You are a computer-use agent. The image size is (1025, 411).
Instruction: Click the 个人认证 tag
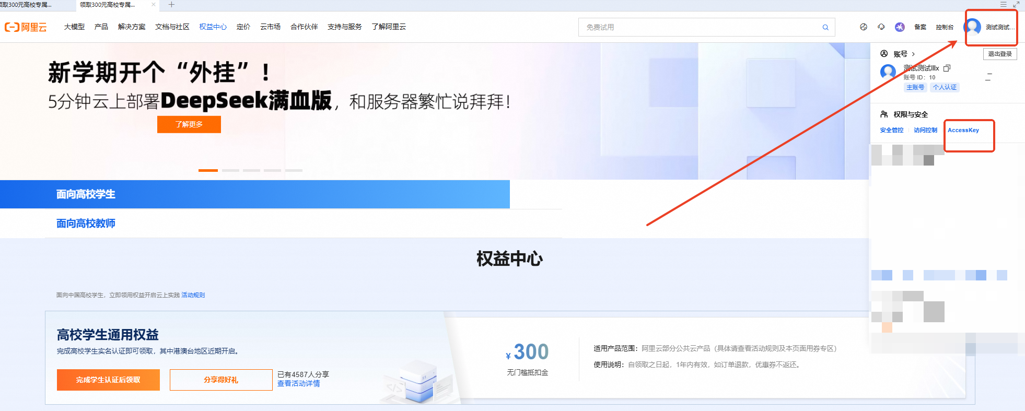(945, 87)
